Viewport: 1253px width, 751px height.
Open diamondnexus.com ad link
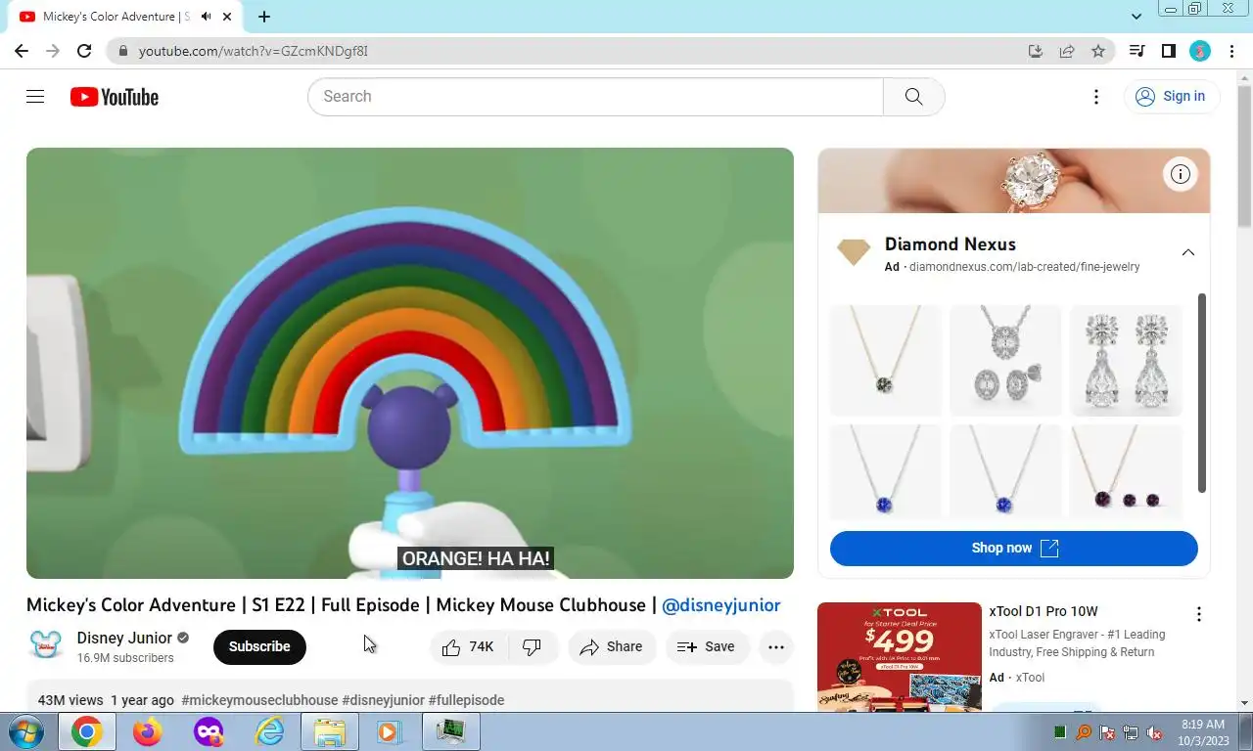1024,267
